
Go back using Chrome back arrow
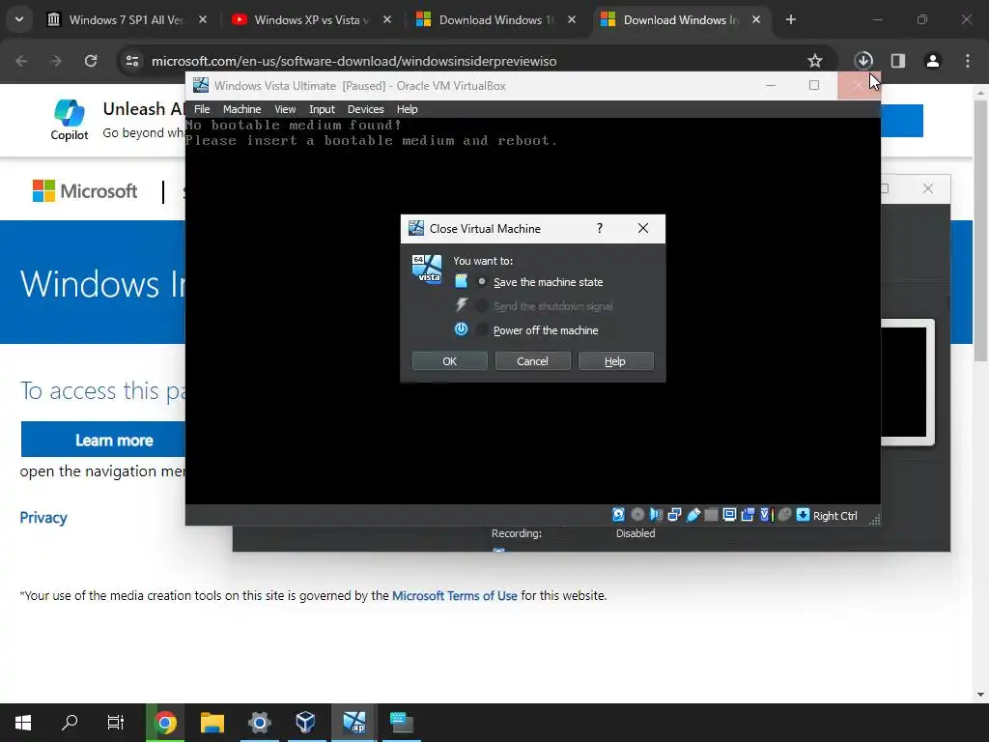tap(21, 61)
